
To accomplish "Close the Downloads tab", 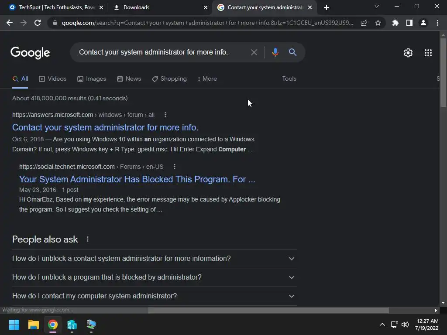I will click(206, 7).
